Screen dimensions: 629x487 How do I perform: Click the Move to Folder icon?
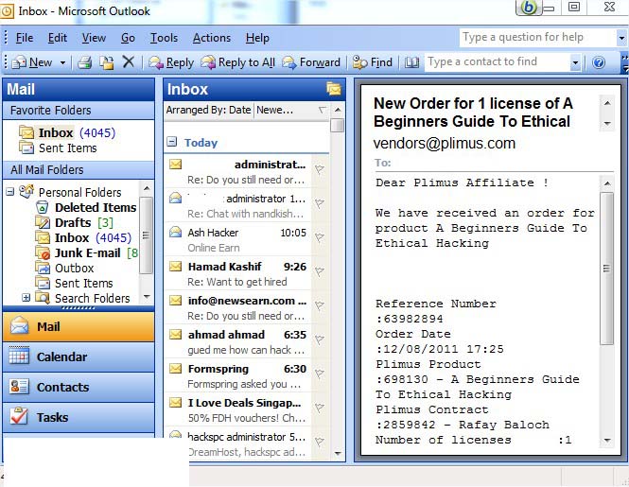[x=107, y=62]
